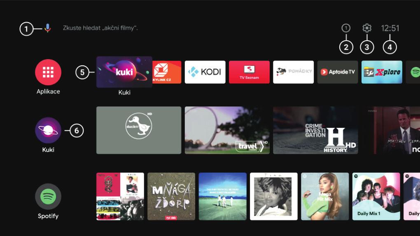Screen dimensions: 420x236
Task: Open the TV Seznam app
Action: click(249, 72)
